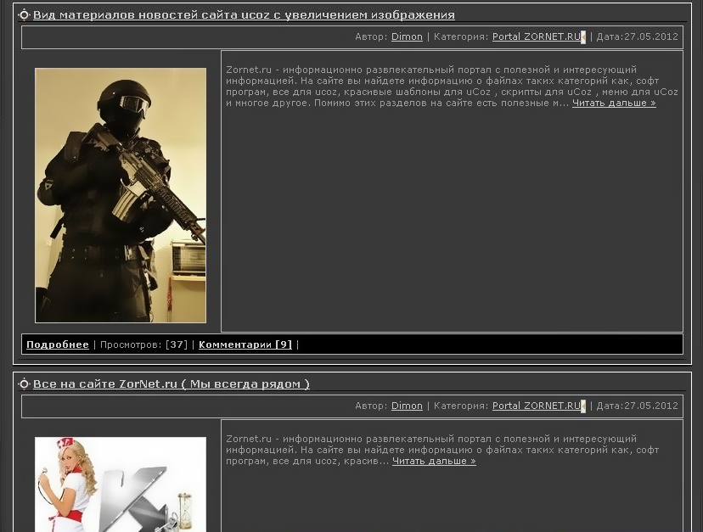Enlarge the armed soldier thumbnail image
703x532 pixels.
click(x=121, y=195)
